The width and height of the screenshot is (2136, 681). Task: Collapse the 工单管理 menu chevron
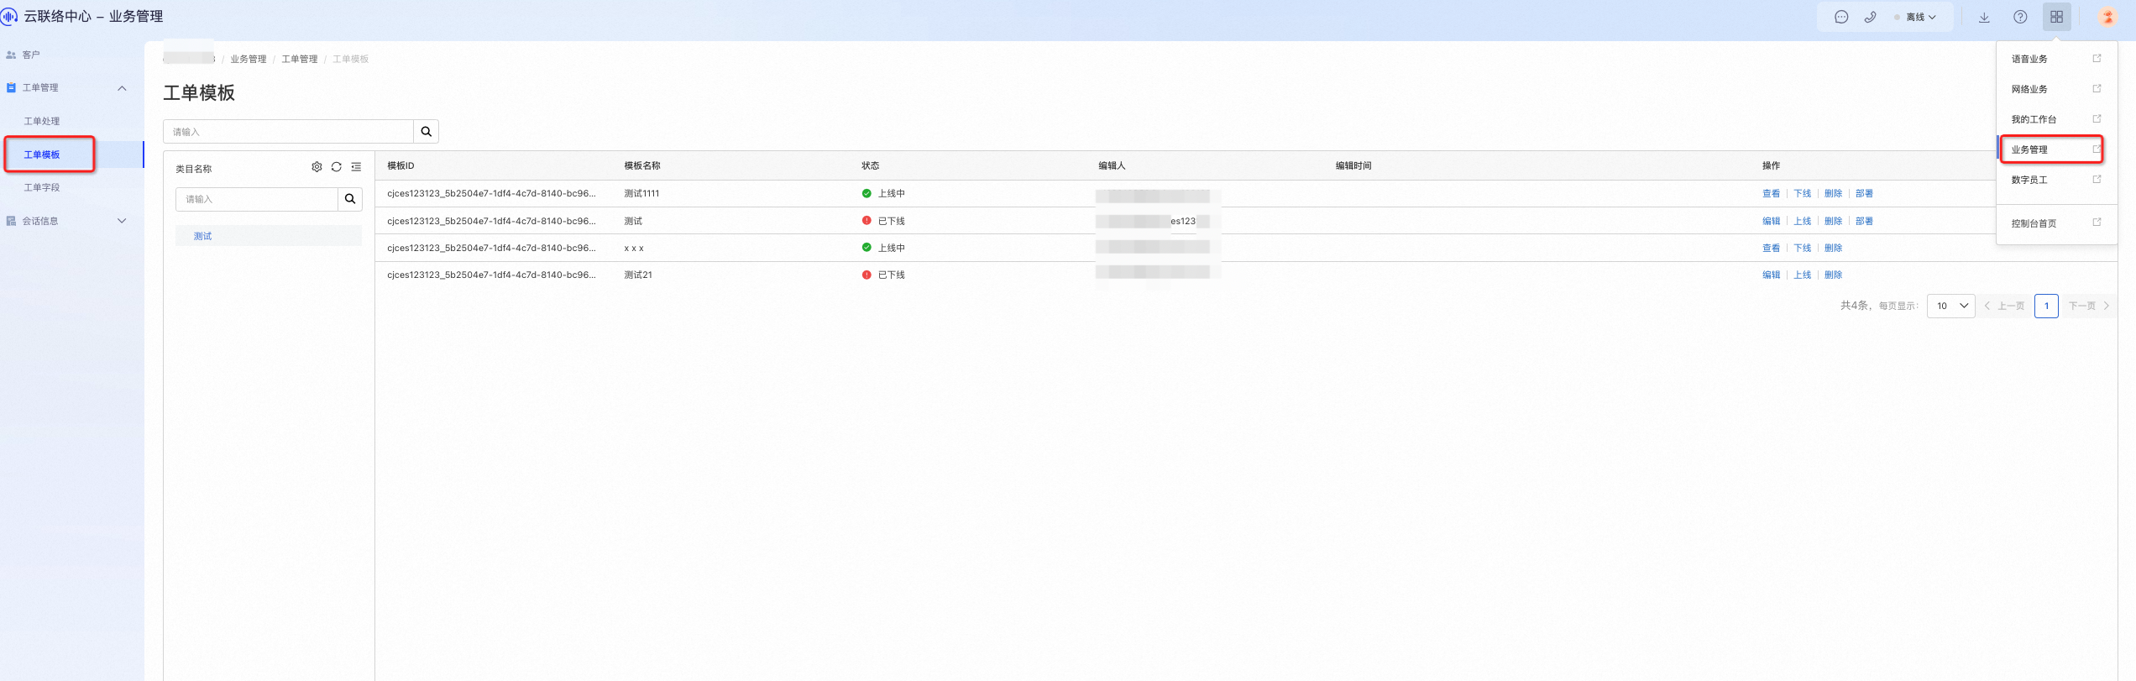[123, 87]
